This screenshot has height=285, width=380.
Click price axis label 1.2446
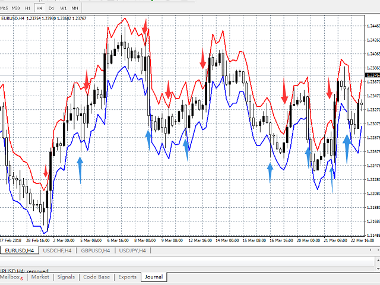point(373,26)
